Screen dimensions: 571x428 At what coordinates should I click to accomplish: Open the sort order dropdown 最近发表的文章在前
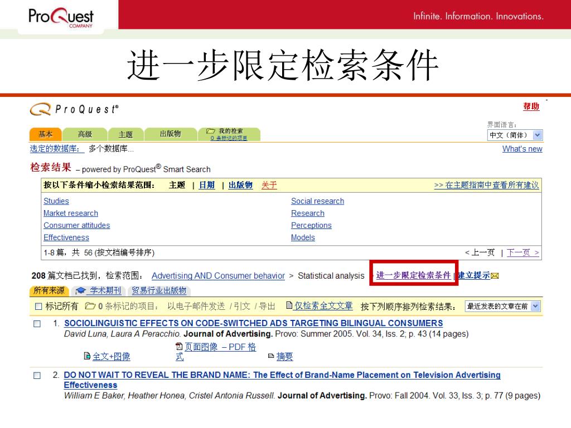coord(502,307)
